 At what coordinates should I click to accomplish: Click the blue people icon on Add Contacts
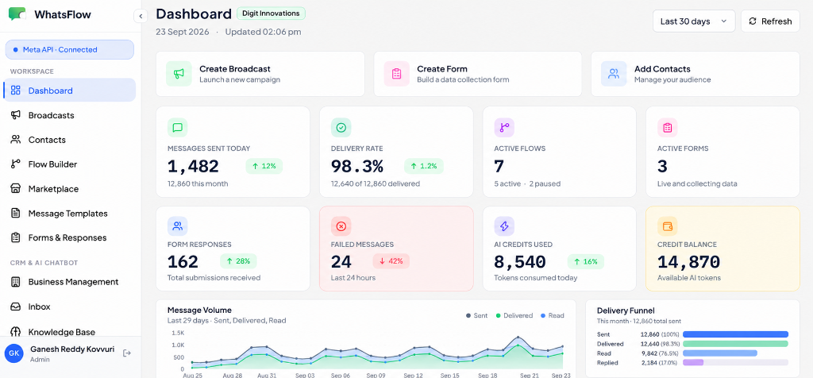(x=614, y=74)
